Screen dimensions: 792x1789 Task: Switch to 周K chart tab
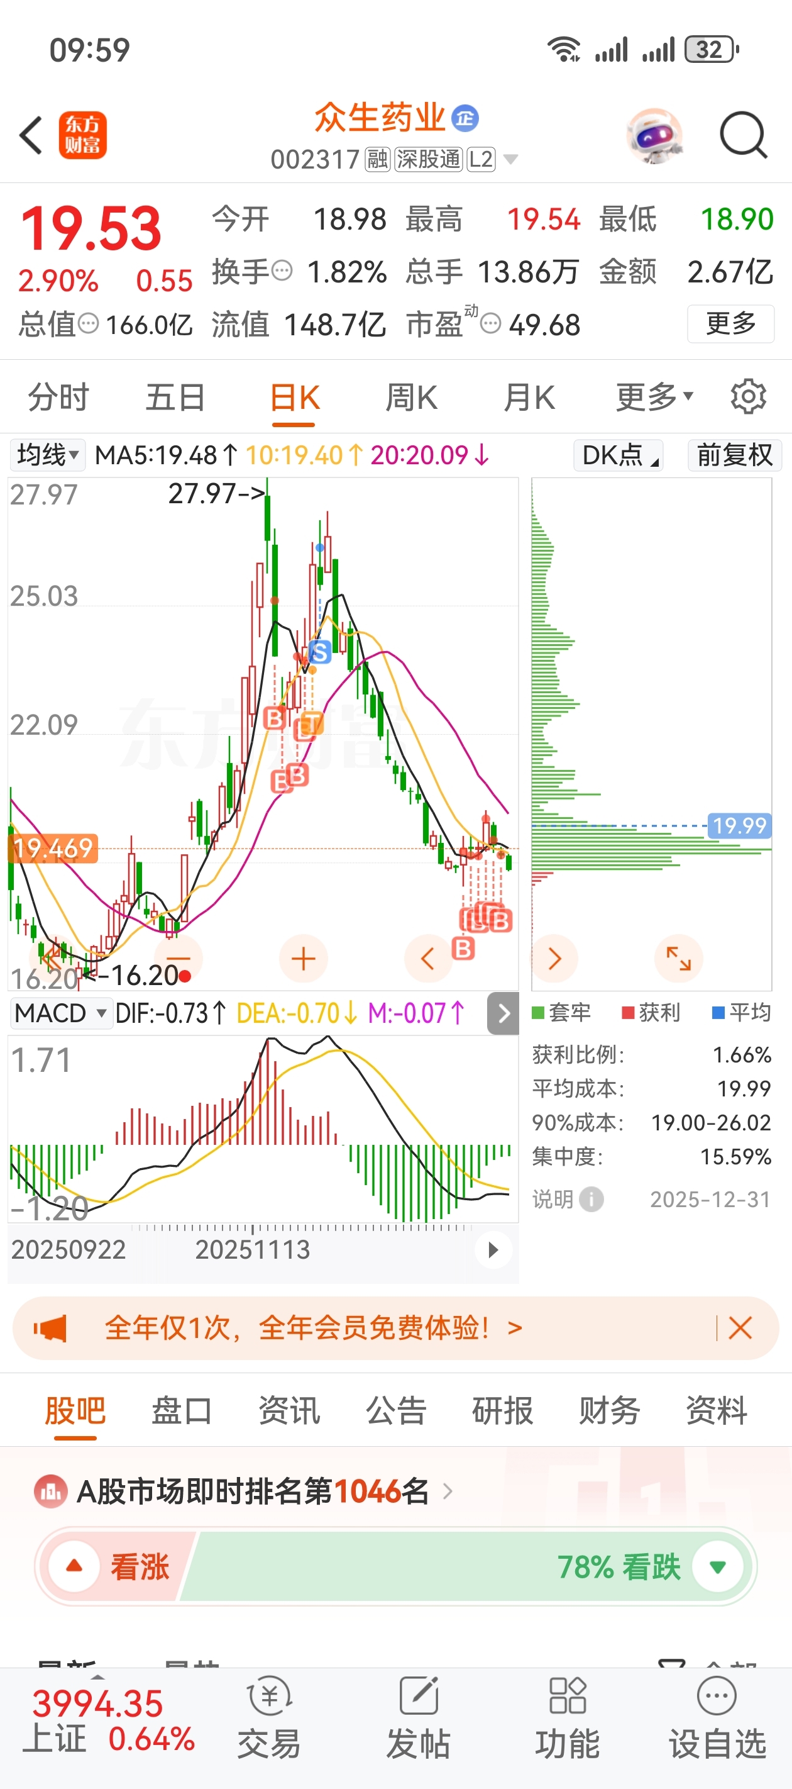click(412, 398)
